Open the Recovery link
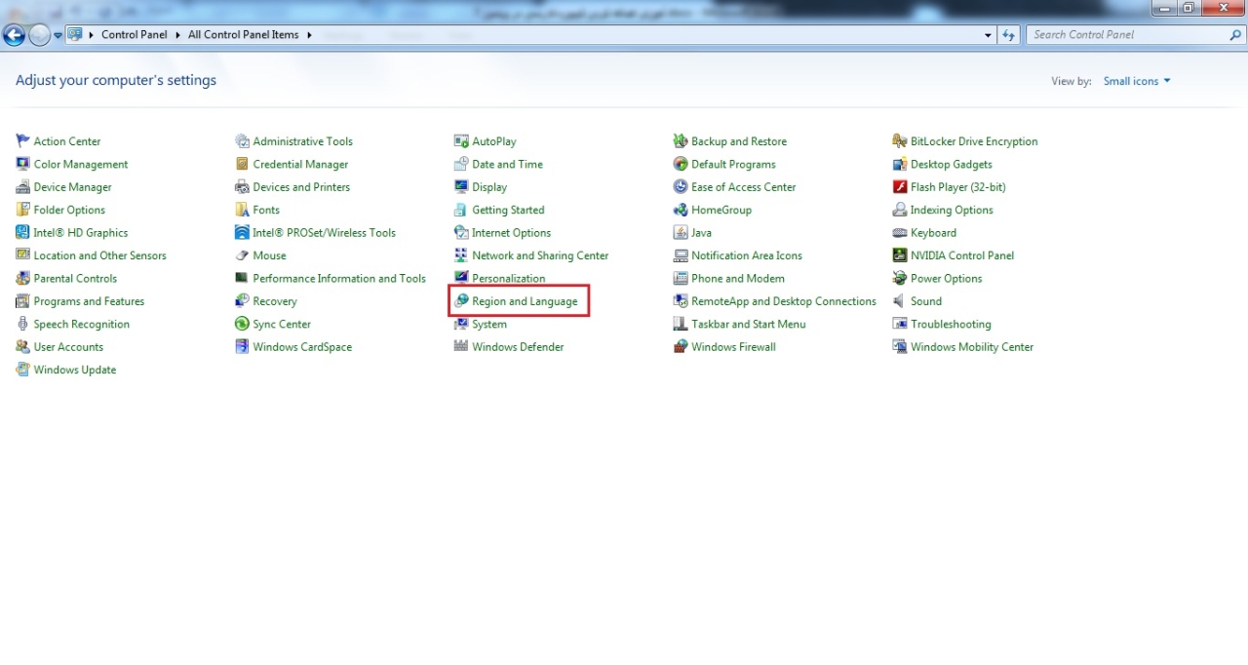 [x=275, y=301]
